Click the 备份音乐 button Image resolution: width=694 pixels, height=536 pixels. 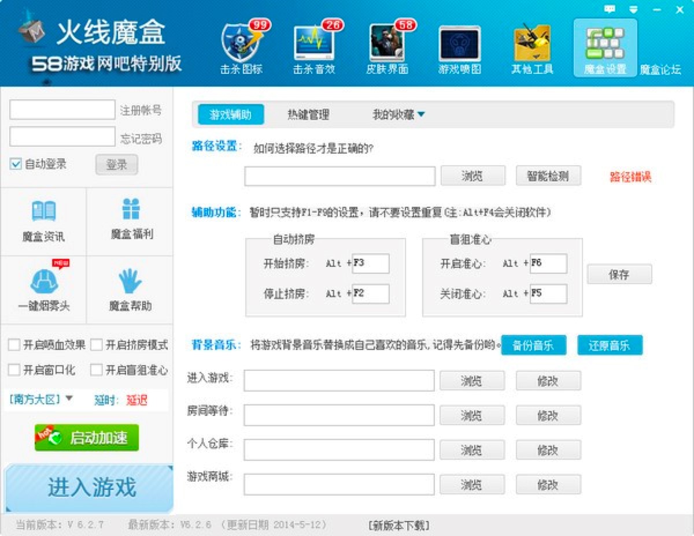[x=534, y=345]
